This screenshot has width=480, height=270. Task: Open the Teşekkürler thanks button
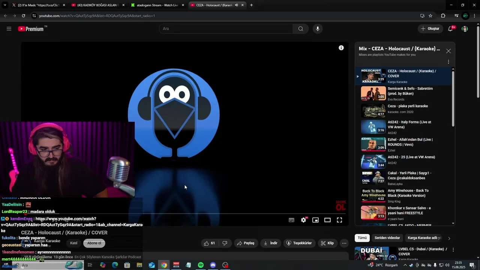[299, 243]
